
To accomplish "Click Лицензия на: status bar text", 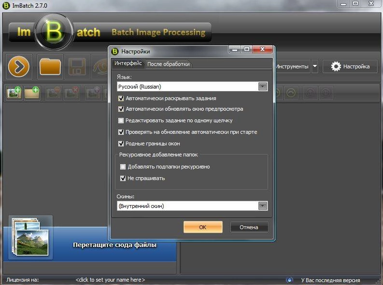I will coord(23,280).
